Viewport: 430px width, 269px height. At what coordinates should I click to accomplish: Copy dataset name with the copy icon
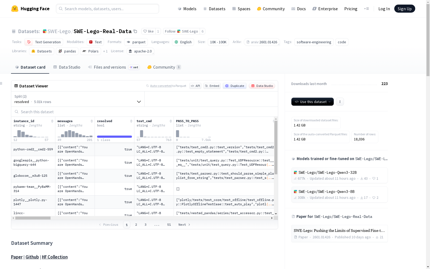coord(135,31)
